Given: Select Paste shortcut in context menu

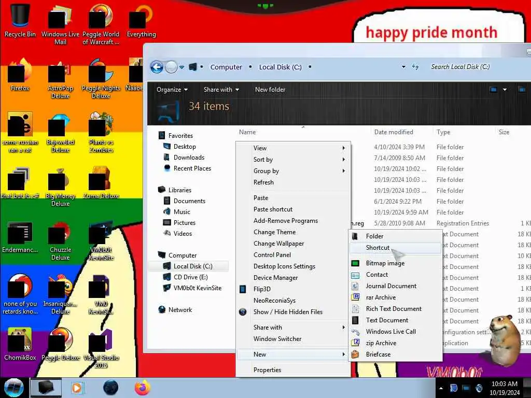Looking at the screenshot, I should pos(293,209).
